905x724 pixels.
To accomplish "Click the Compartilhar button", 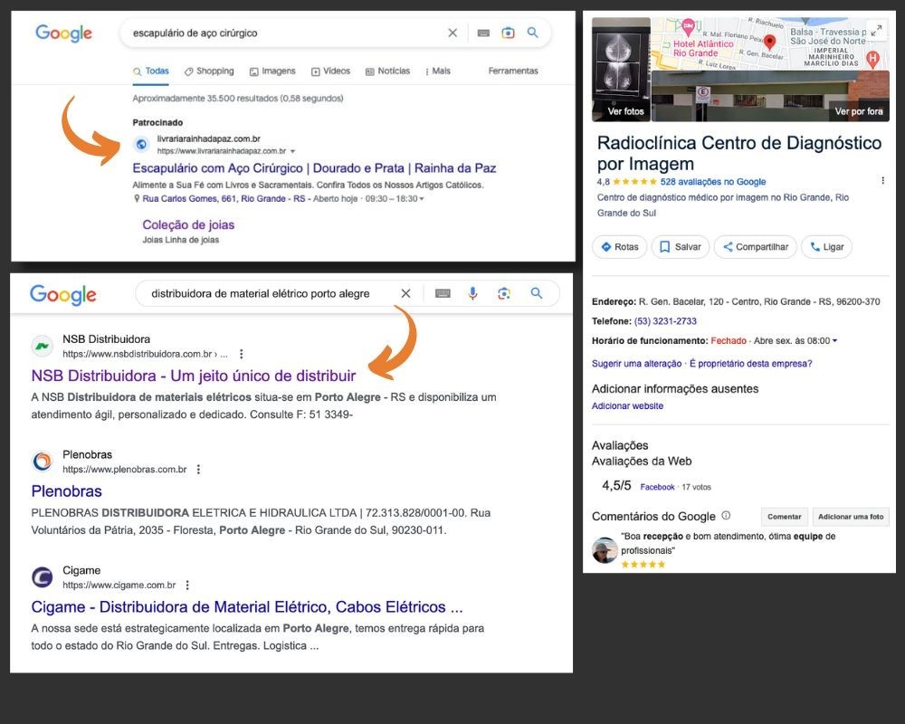I will coord(757,247).
